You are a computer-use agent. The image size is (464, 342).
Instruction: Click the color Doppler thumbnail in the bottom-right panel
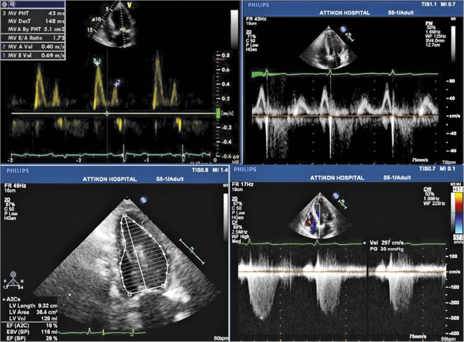[318, 214]
